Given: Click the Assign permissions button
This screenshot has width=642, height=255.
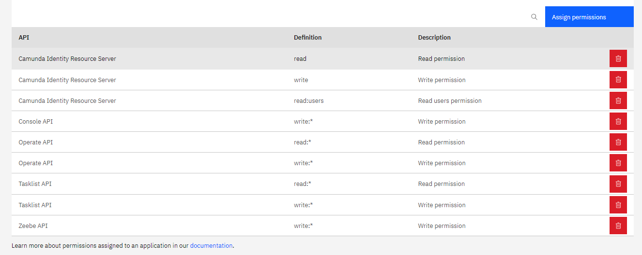Looking at the screenshot, I should (x=589, y=17).
